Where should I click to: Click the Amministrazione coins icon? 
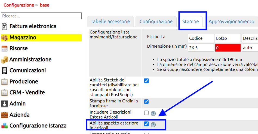[x=4, y=60]
